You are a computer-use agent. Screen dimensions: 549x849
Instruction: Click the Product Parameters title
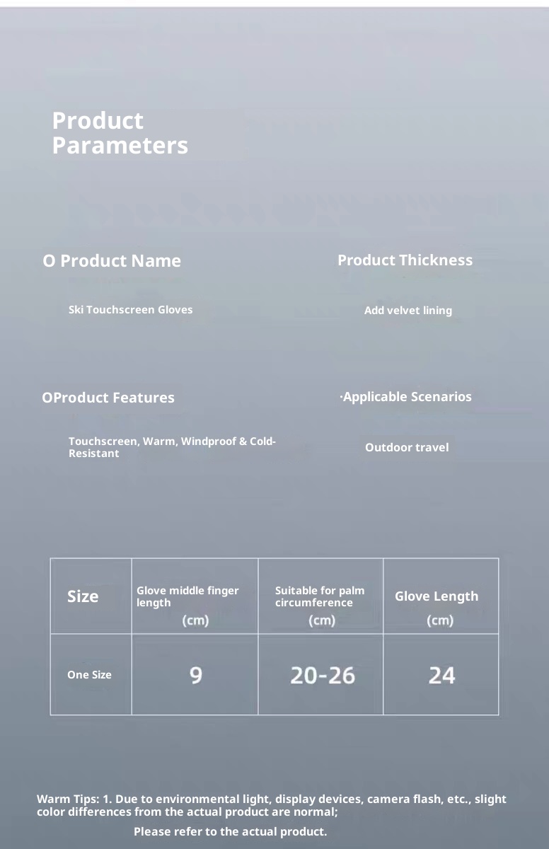[x=120, y=133]
